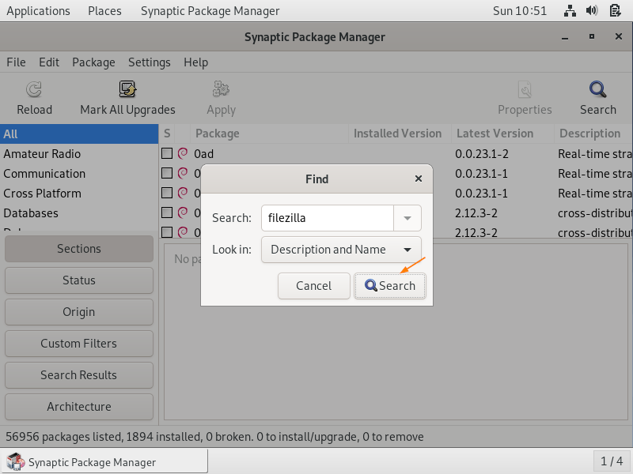
Task: Open the File menu
Action: [16, 62]
